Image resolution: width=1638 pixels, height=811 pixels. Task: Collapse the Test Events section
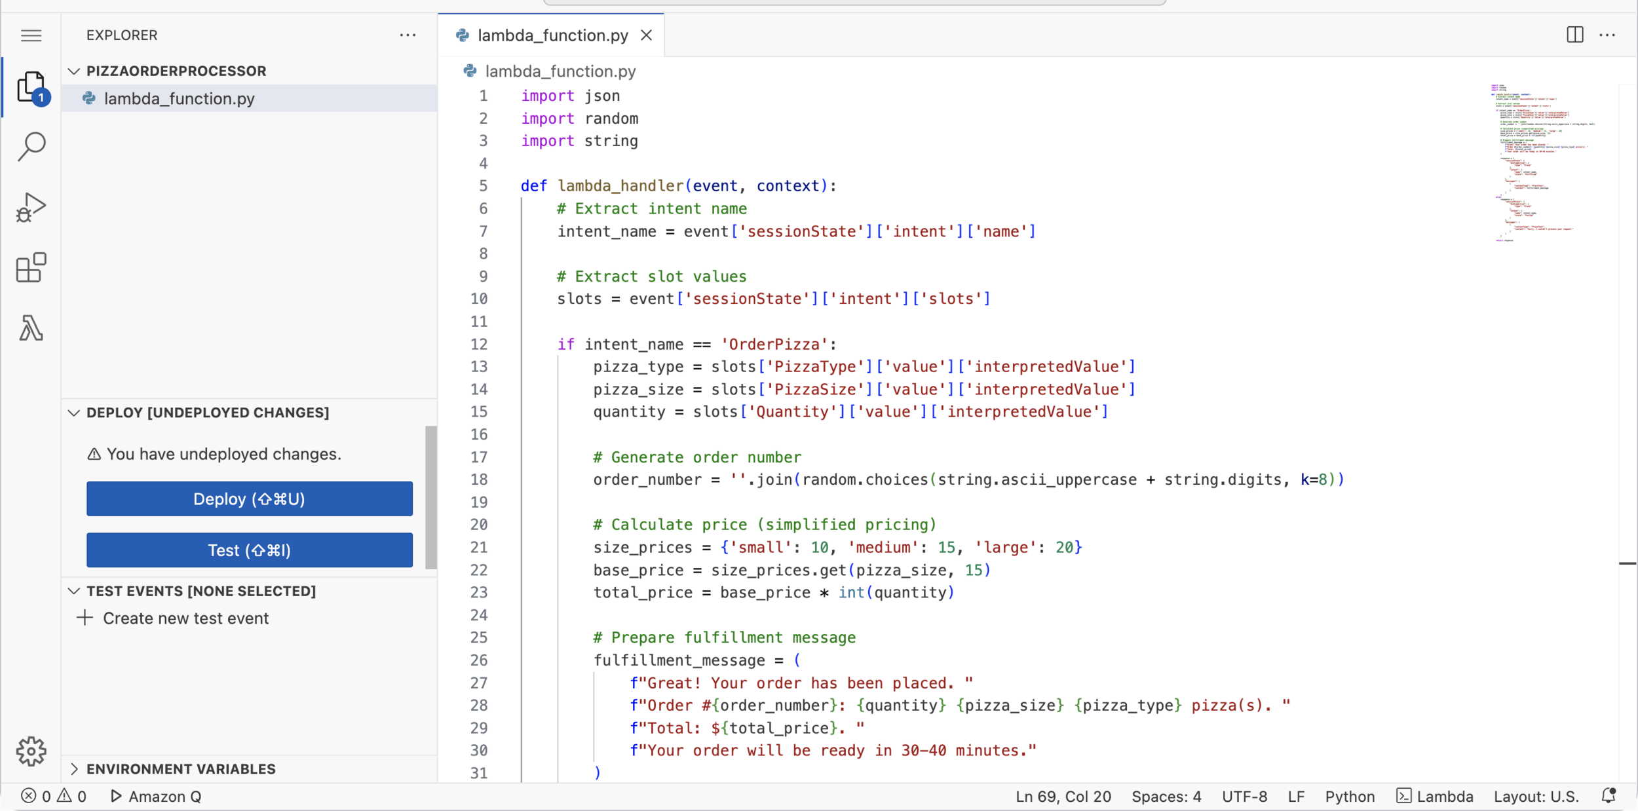(x=74, y=591)
